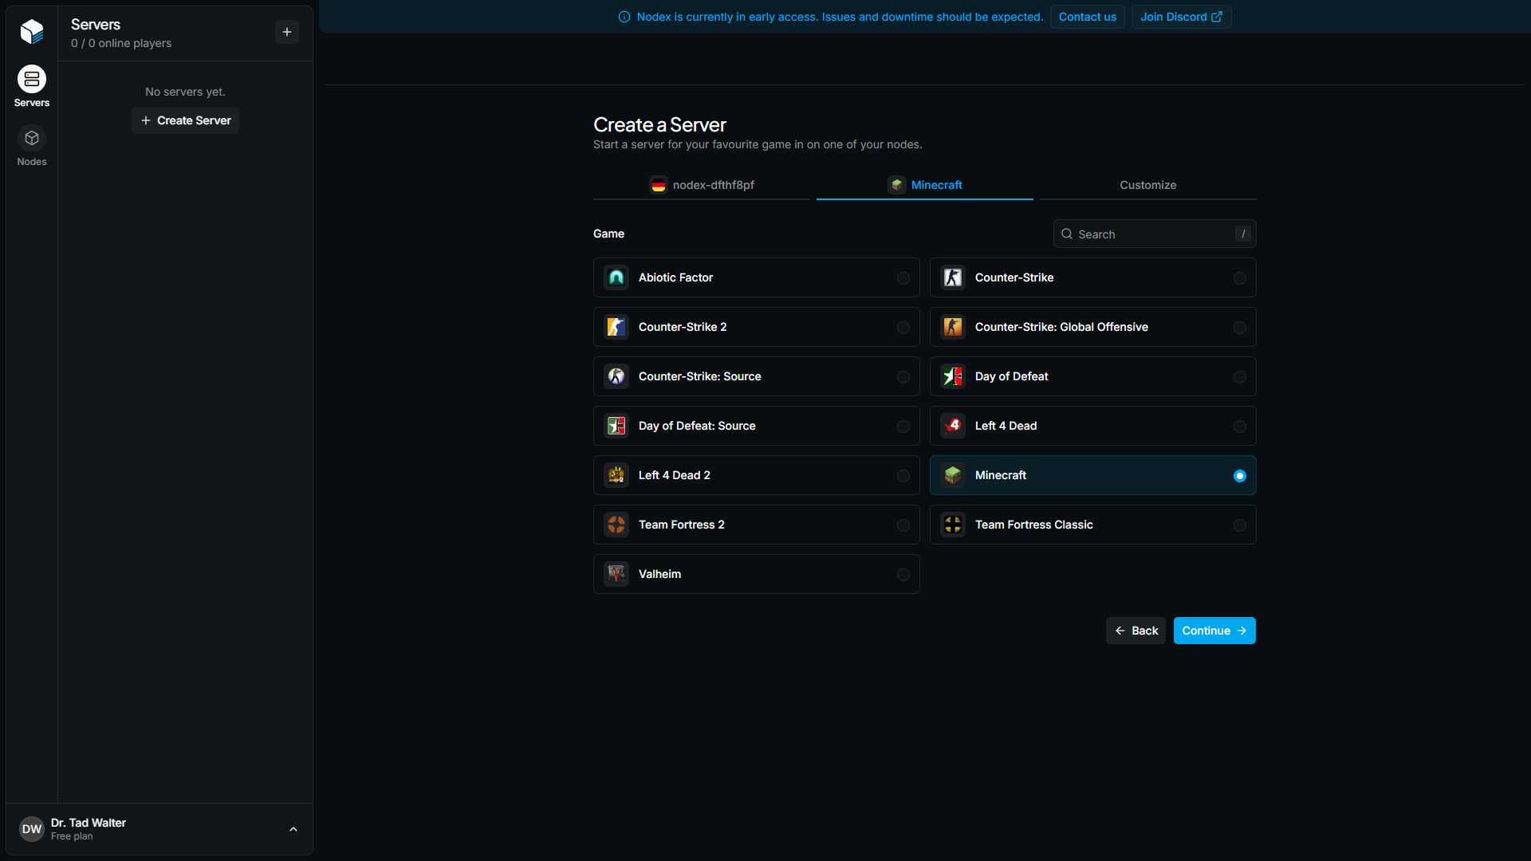Screen dimensions: 1531x861
Task: Click the Counter-Strike game icon
Action: pos(953,277)
